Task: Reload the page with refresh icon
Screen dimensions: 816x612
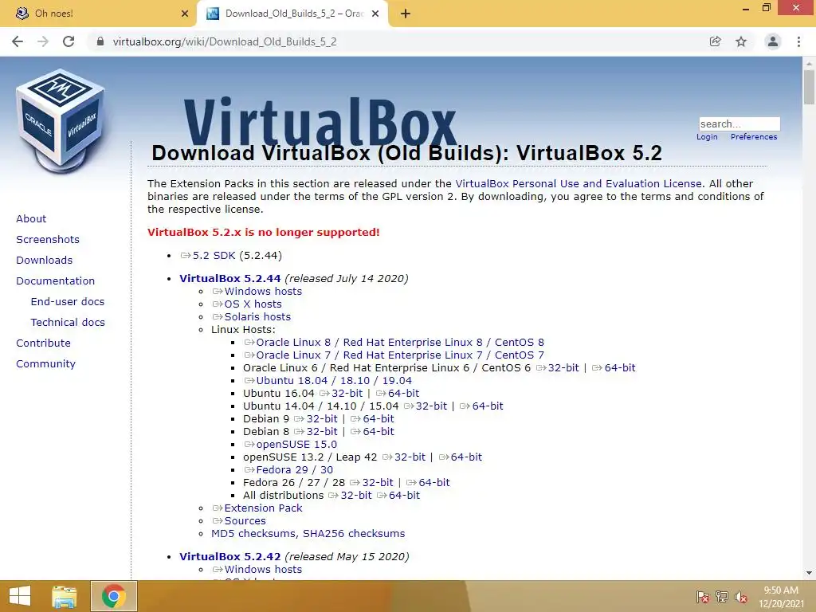Action: [69, 41]
